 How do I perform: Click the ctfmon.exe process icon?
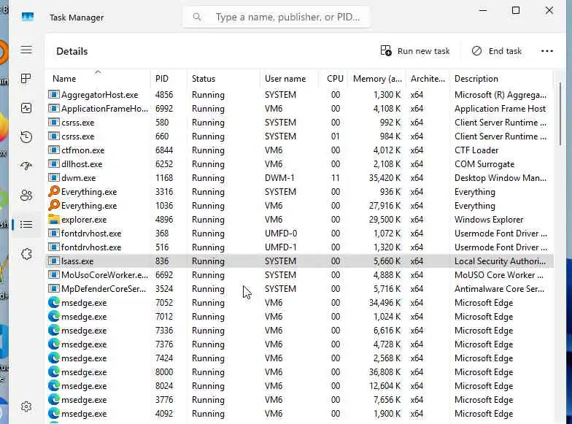click(54, 150)
